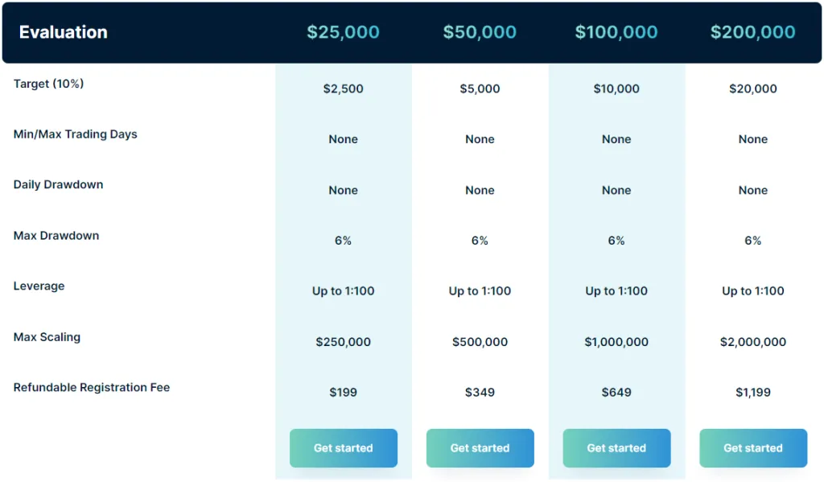Click the $50,000 Get started button
Screen dimensions: 824x482
(480, 448)
